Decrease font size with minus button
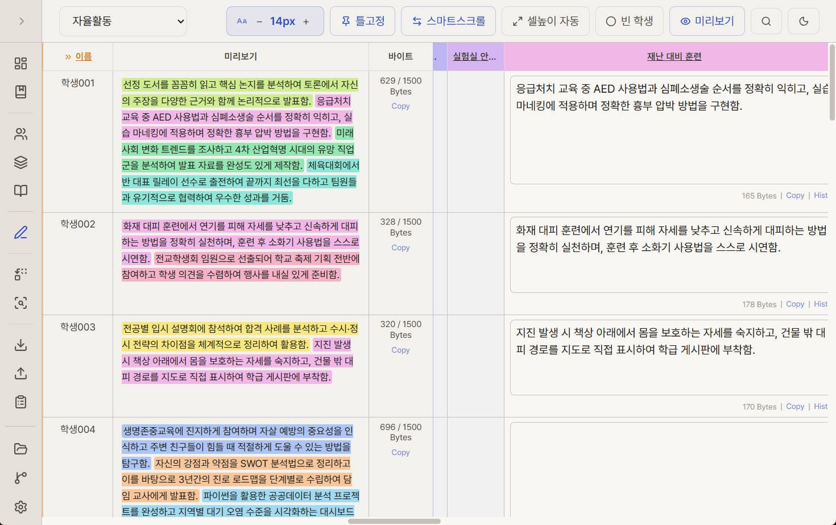 coord(259,22)
